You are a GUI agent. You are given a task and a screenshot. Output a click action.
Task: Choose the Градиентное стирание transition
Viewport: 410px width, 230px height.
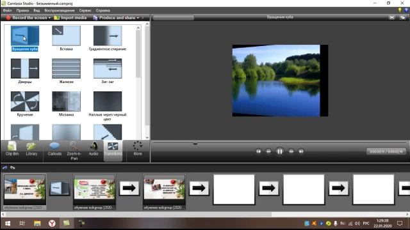(108, 36)
